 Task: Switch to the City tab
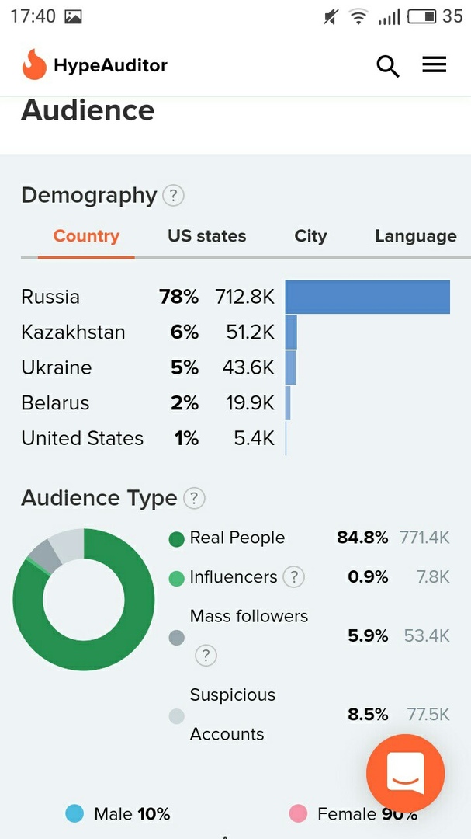(310, 236)
